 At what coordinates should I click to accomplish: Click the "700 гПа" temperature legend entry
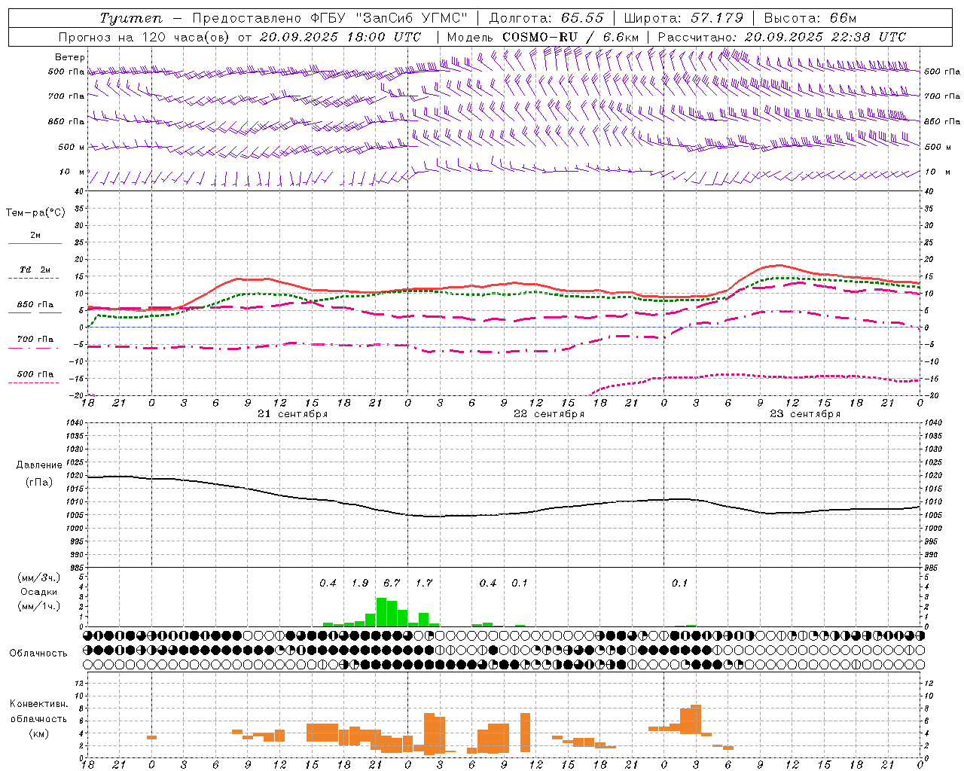(35, 340)
